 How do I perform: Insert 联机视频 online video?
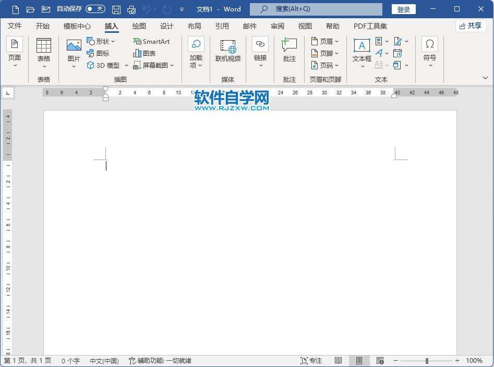tap(228, 51)
